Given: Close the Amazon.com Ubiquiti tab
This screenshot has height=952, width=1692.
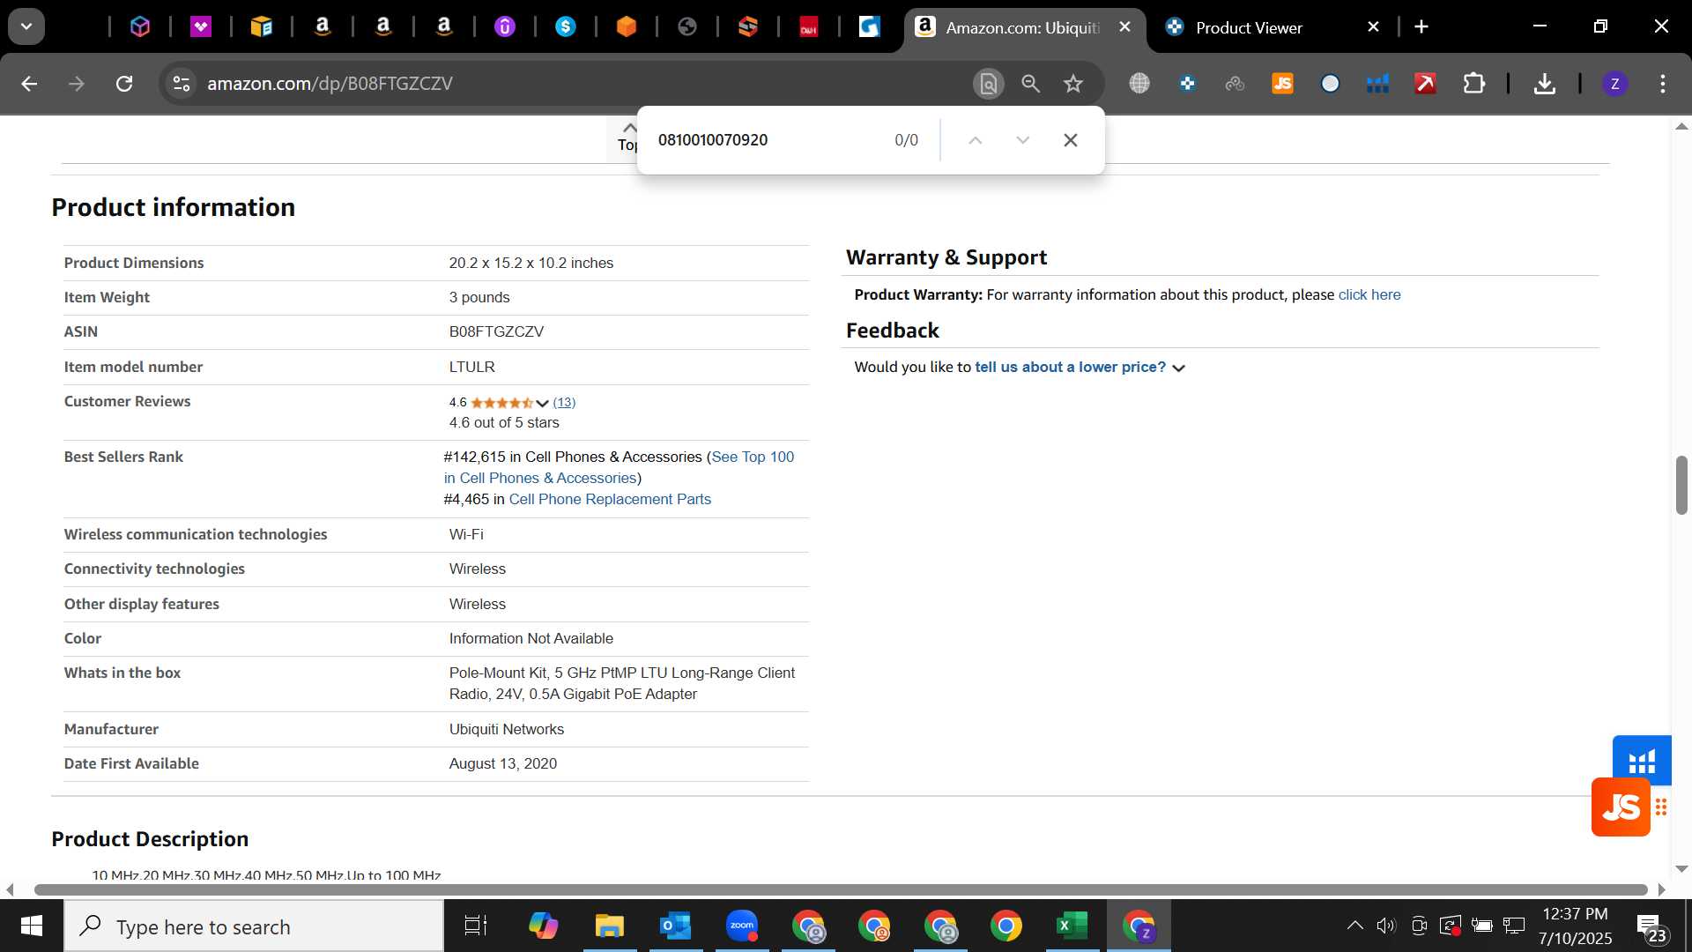Looking at the screenshot, I should click(1124, 27).
